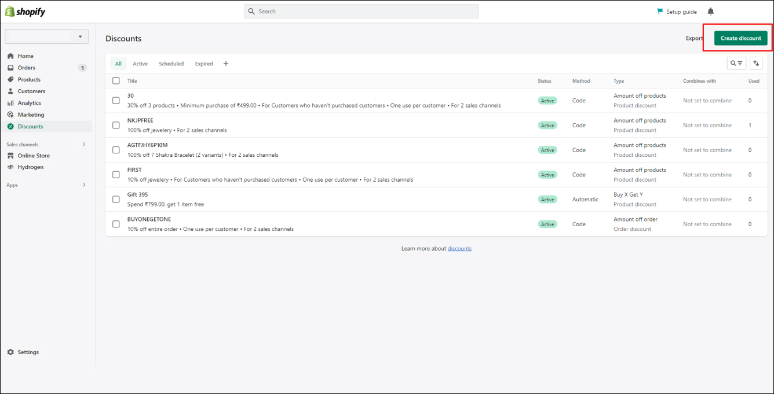The image size is (774, 394).
Task: Click the Status column header
Action: point(545,81)
